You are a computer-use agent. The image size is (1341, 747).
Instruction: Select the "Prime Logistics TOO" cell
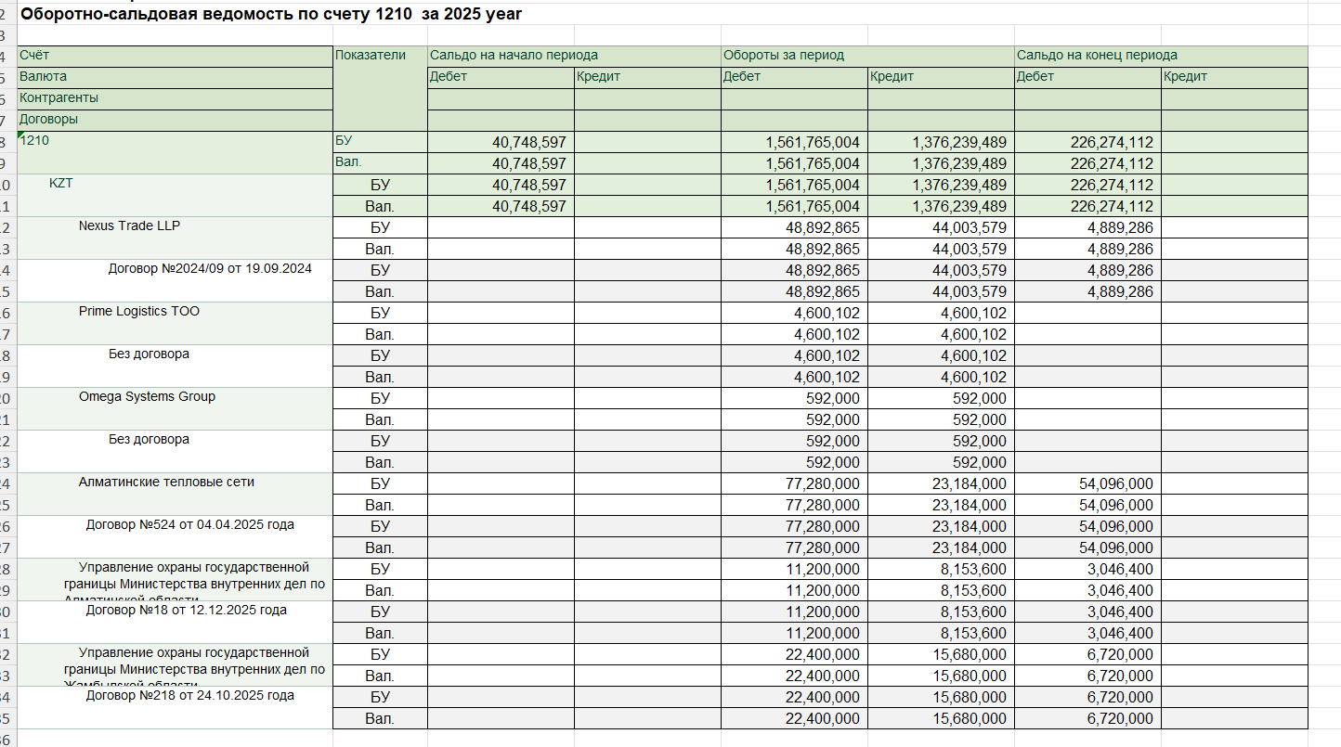point(176,323)
